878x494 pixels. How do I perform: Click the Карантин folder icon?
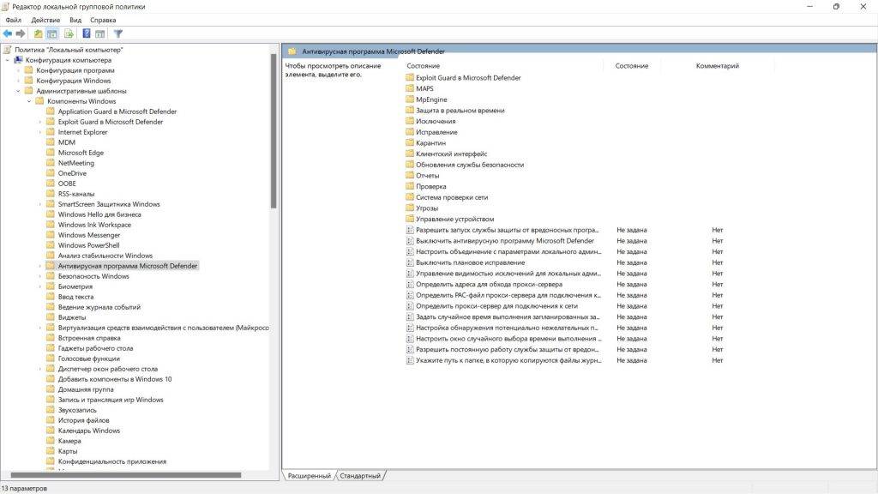(x=409, y=142)
